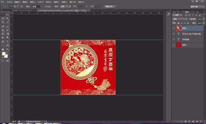Image resolution: width=206 pixels, height=124 pixels.
Task: Click the Refine Edge button
Action: point(110,7)
